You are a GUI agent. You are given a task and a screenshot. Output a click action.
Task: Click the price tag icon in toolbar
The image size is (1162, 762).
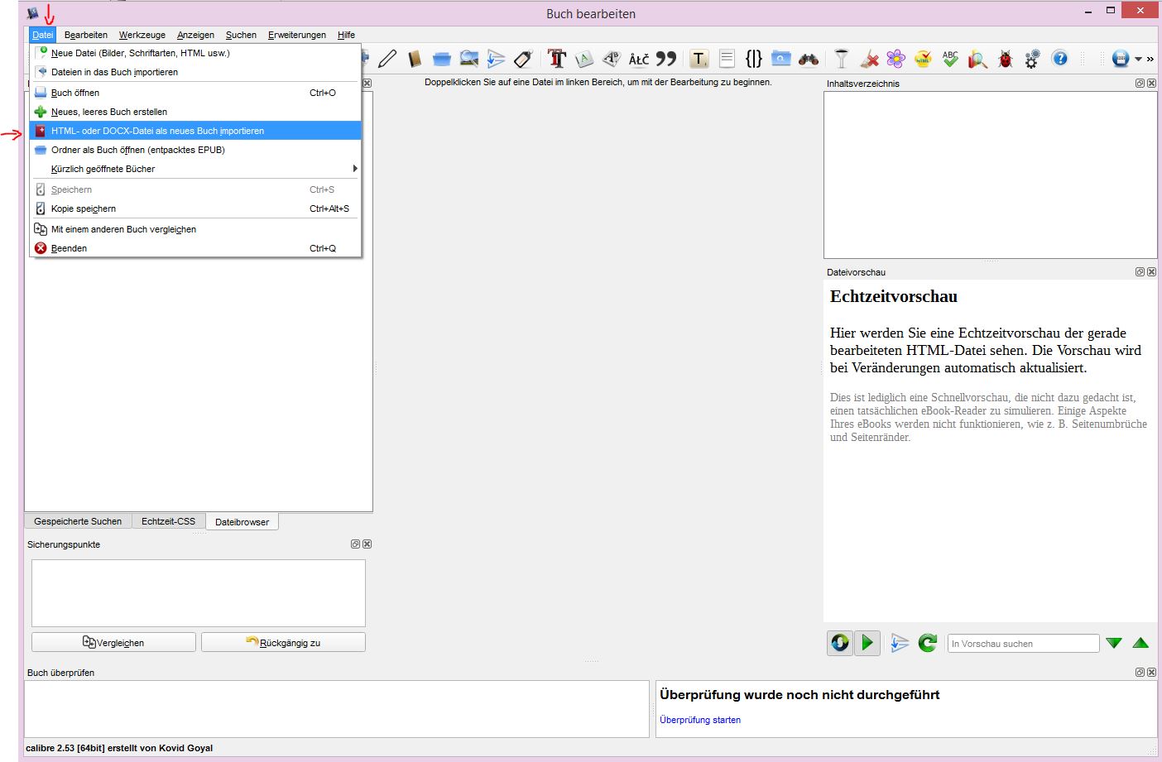pyautogui.click(x=523, y=59)
